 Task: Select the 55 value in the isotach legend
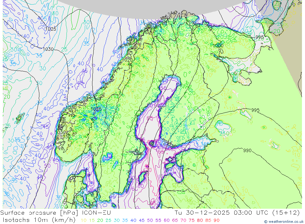(x=158, y=221)
